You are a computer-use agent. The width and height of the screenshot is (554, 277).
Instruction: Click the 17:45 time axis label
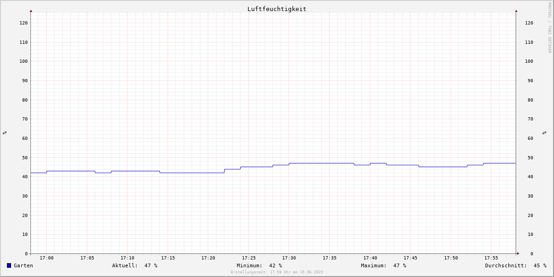[410, 258]
